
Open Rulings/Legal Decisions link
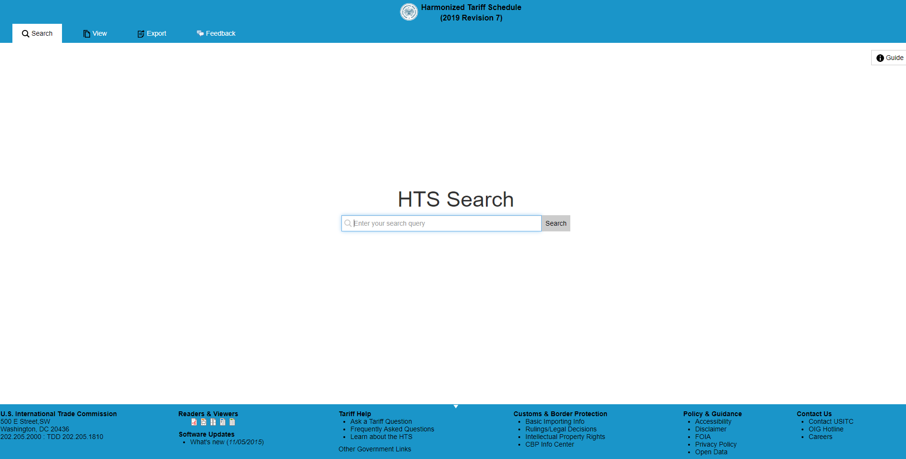561,429
